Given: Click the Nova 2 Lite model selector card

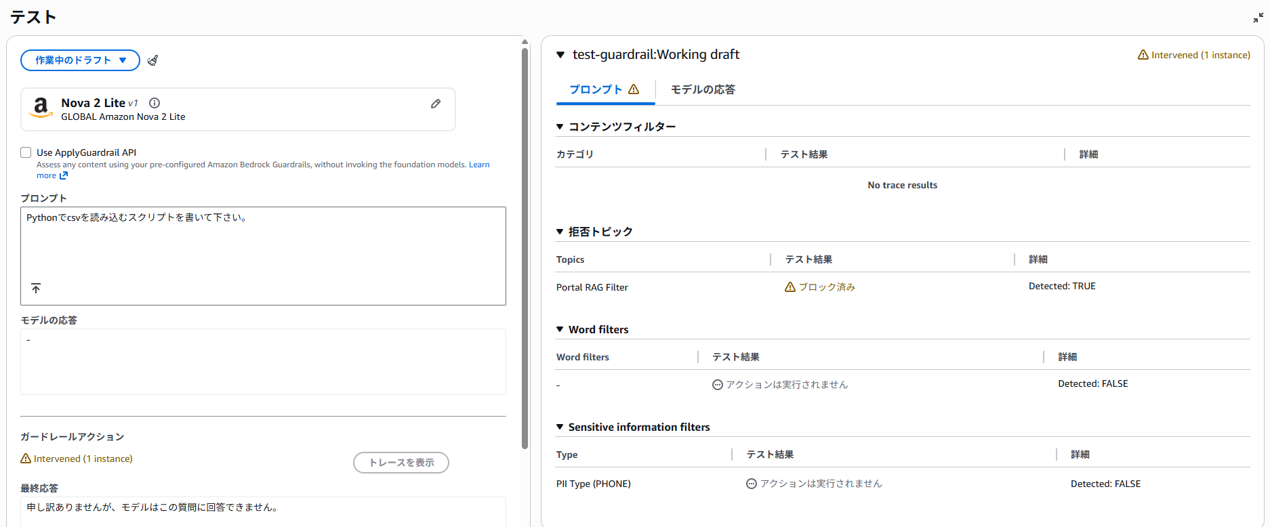Looking at the screenshot, I should tap(238, 109).
